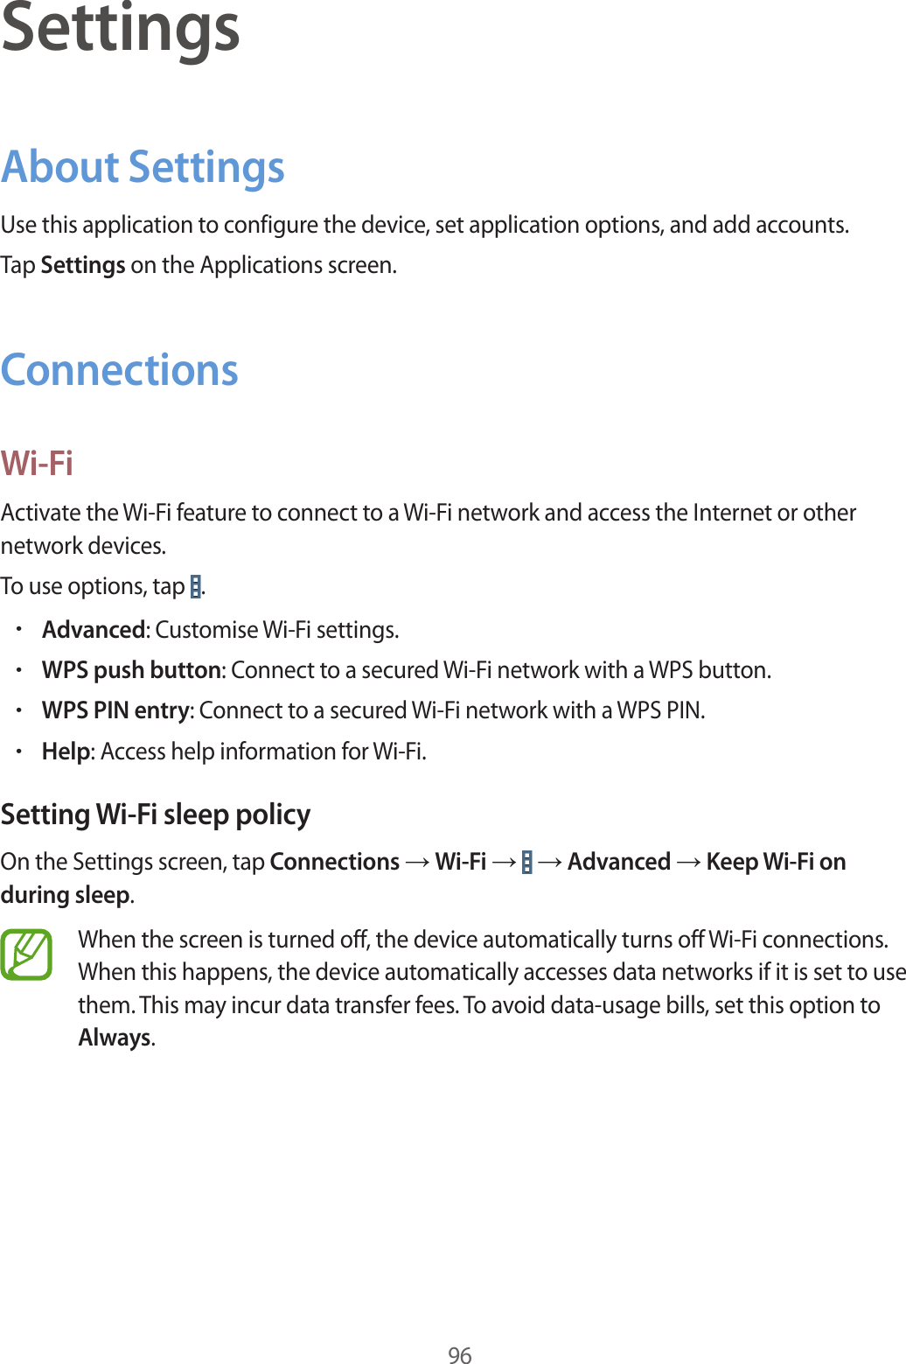Click the bold "Always" option in the note
906x1364 pixels.
point(115,1038)
